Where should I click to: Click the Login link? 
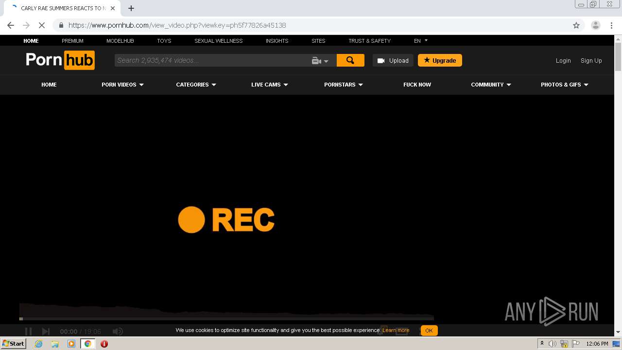click(563, 61)
